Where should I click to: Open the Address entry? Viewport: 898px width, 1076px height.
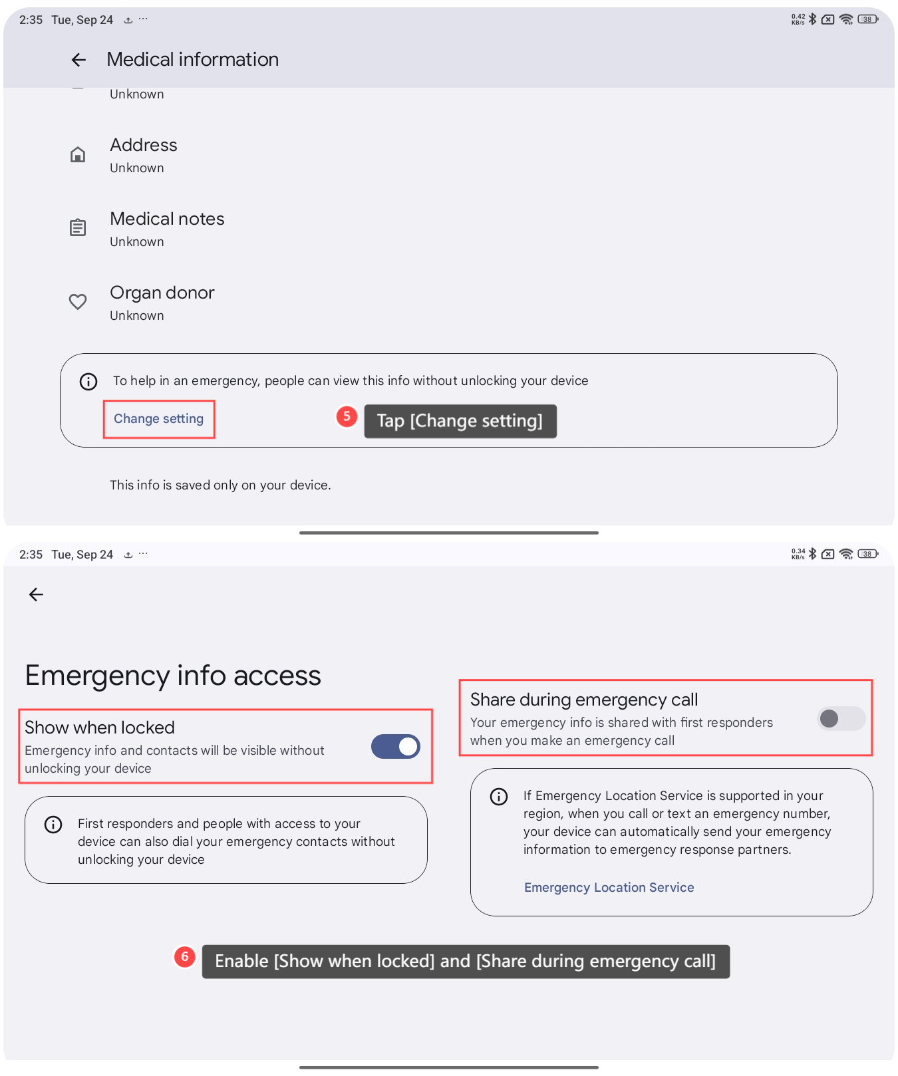coord(144,155)
